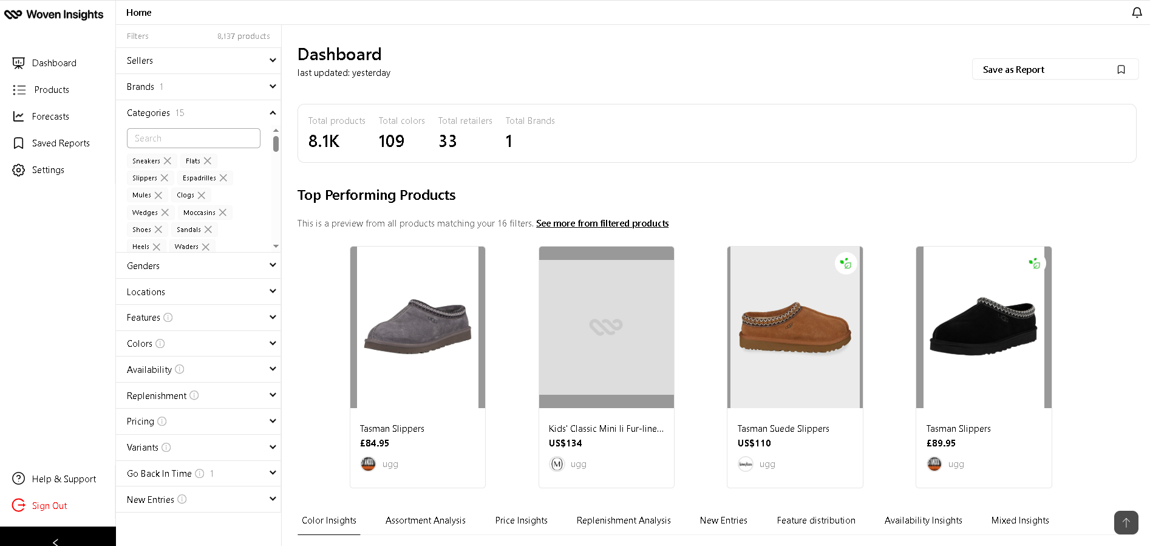The height and width of the screenshot is (546, 1150).
Task: Click the bookmark icon in Save as Report
Action: [x=1121, y=70]
